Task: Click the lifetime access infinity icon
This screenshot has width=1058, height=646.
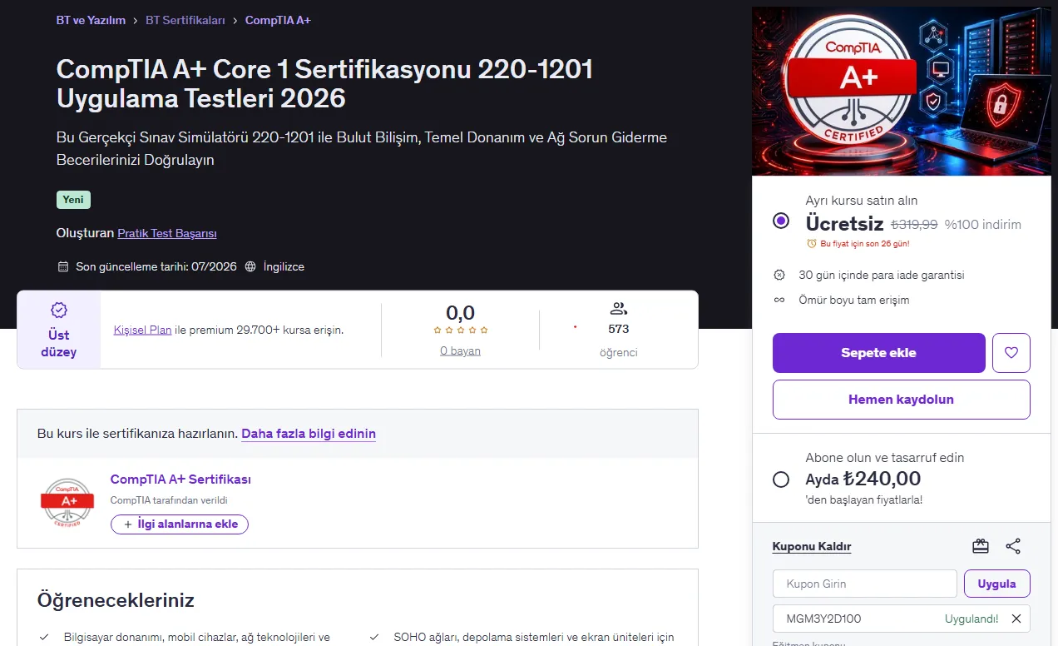Action: point(779,300)
